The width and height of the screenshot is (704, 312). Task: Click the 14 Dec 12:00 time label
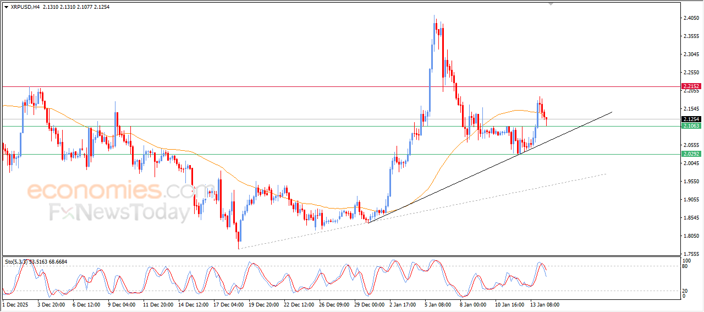pos(193,304)
